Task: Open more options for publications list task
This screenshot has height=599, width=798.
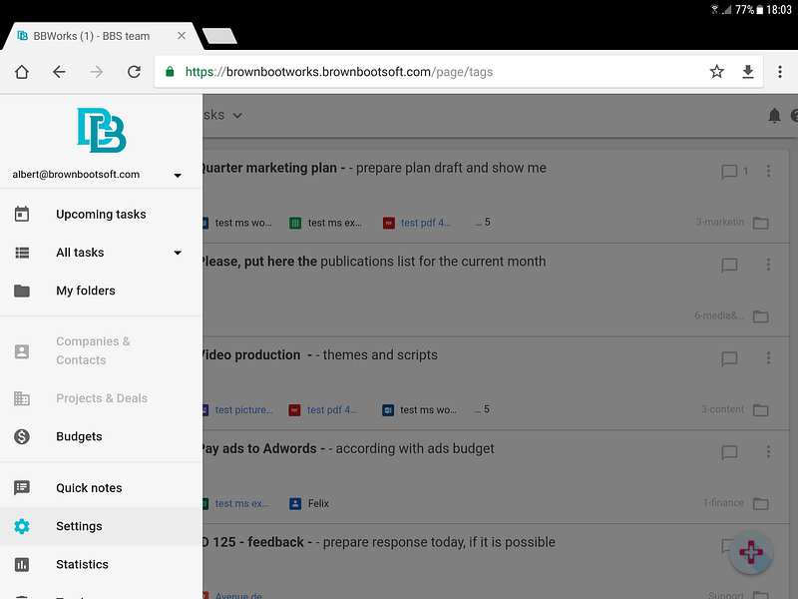Action: click(768, 265)
